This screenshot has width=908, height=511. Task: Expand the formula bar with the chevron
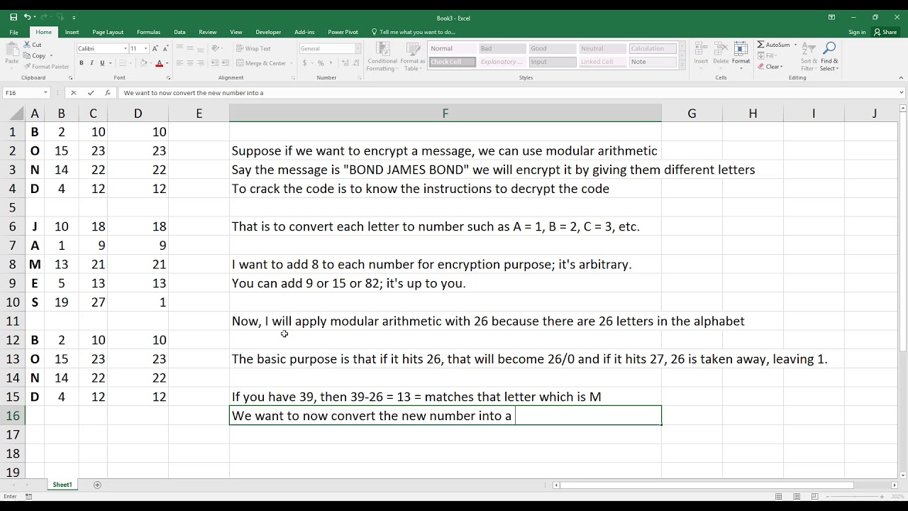tap(902, 93)
